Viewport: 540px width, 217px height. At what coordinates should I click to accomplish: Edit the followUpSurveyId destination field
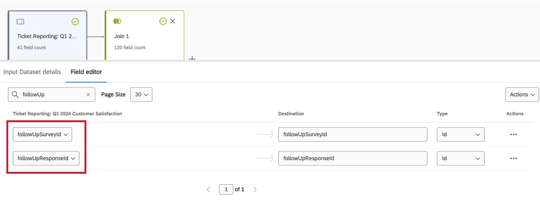click(353, 135)
